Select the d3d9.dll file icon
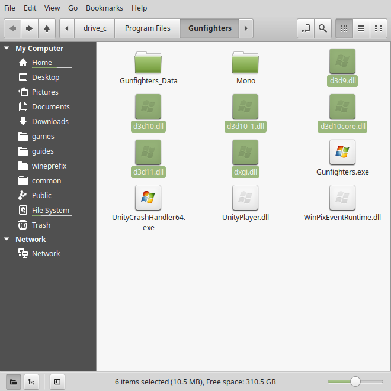391x391 pixels. click(342, 62)
